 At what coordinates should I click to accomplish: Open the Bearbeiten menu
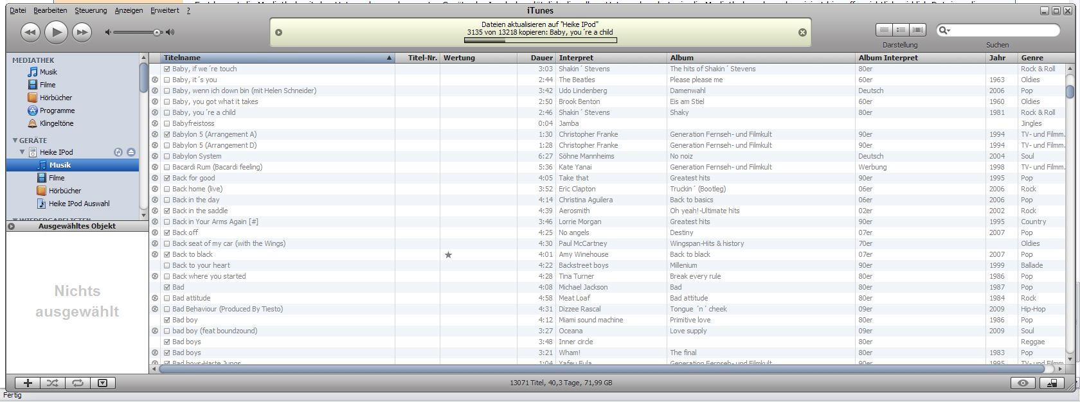50,10
